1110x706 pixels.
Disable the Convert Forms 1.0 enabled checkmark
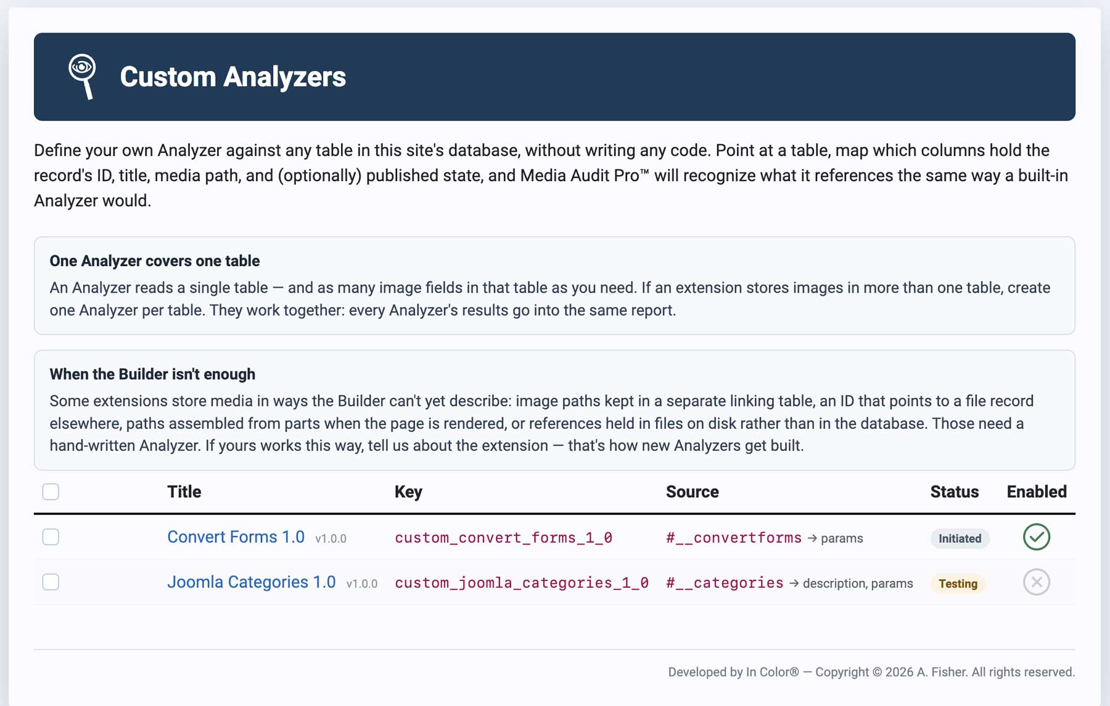click(1036, 537)
